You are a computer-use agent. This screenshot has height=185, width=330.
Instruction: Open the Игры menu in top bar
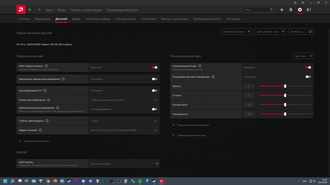click(61, 10)
